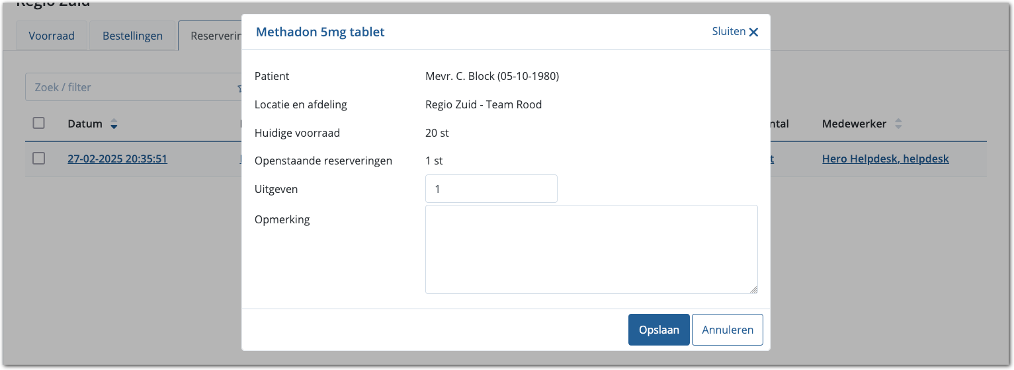The height and width of the screenshot is (370, 1014).
Task: Sort by the Medewerker column header
Action: [854, 124]
